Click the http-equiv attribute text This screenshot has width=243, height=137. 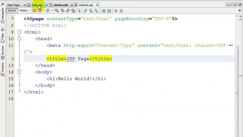(78, 45)
